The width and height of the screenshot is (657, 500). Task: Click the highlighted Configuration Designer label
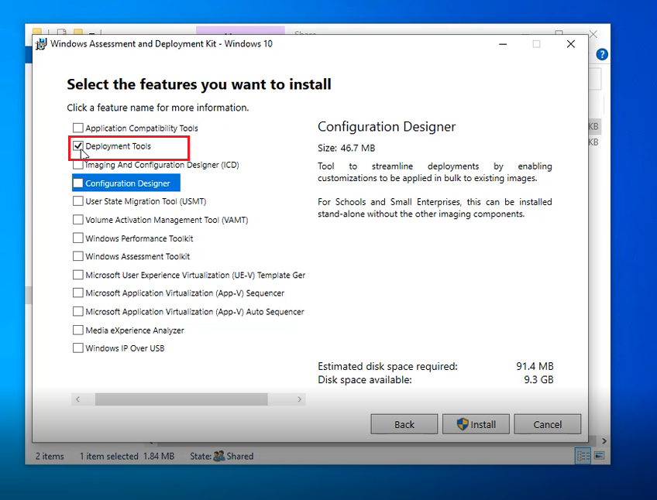point(128,183)
